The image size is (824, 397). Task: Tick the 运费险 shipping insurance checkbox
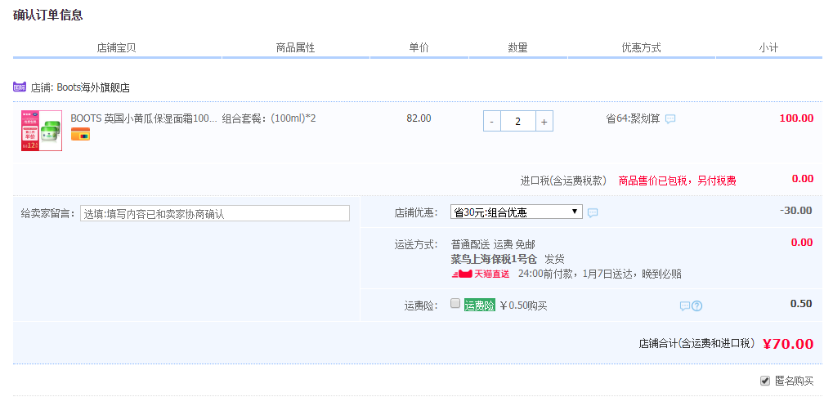(x=455, y=303)
